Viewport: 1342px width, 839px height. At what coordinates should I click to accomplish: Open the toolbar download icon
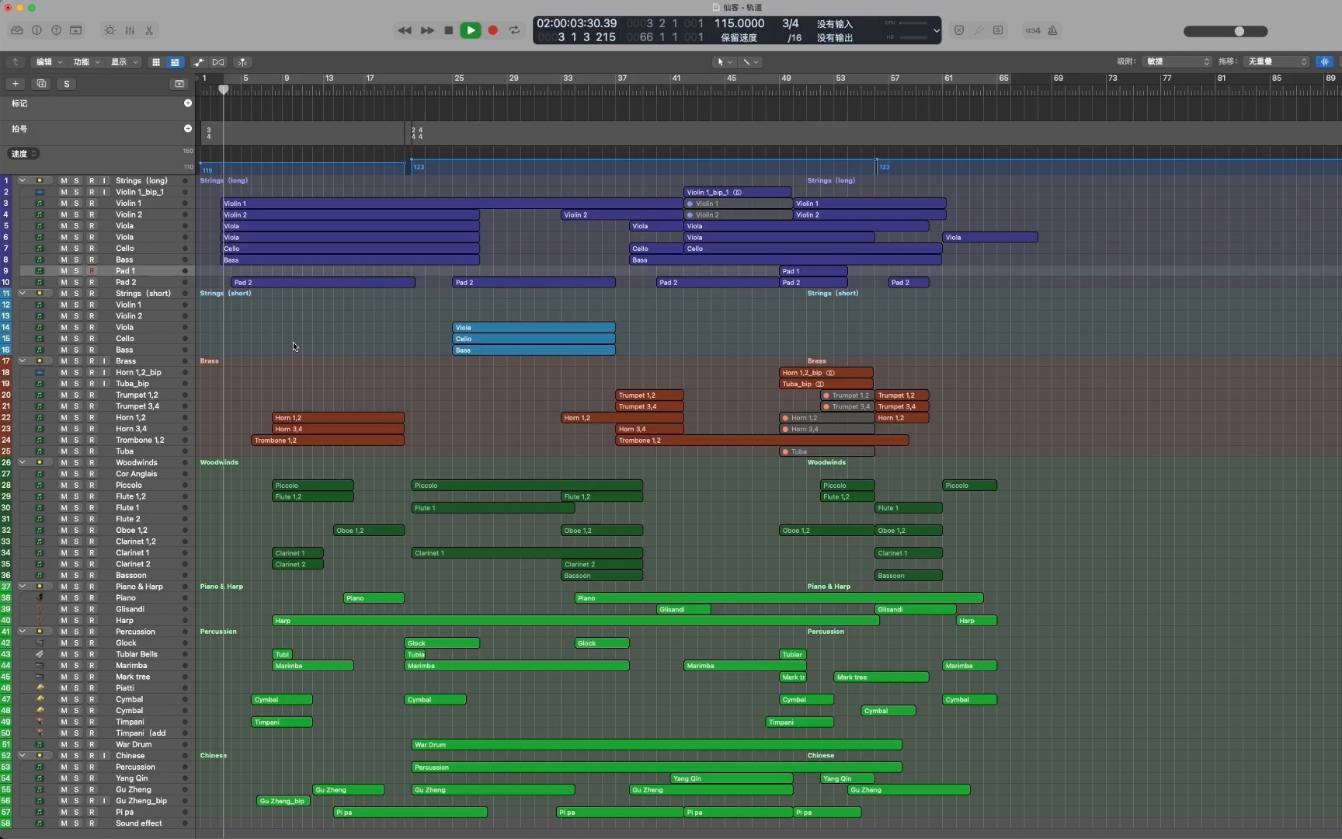coord(76,30)
